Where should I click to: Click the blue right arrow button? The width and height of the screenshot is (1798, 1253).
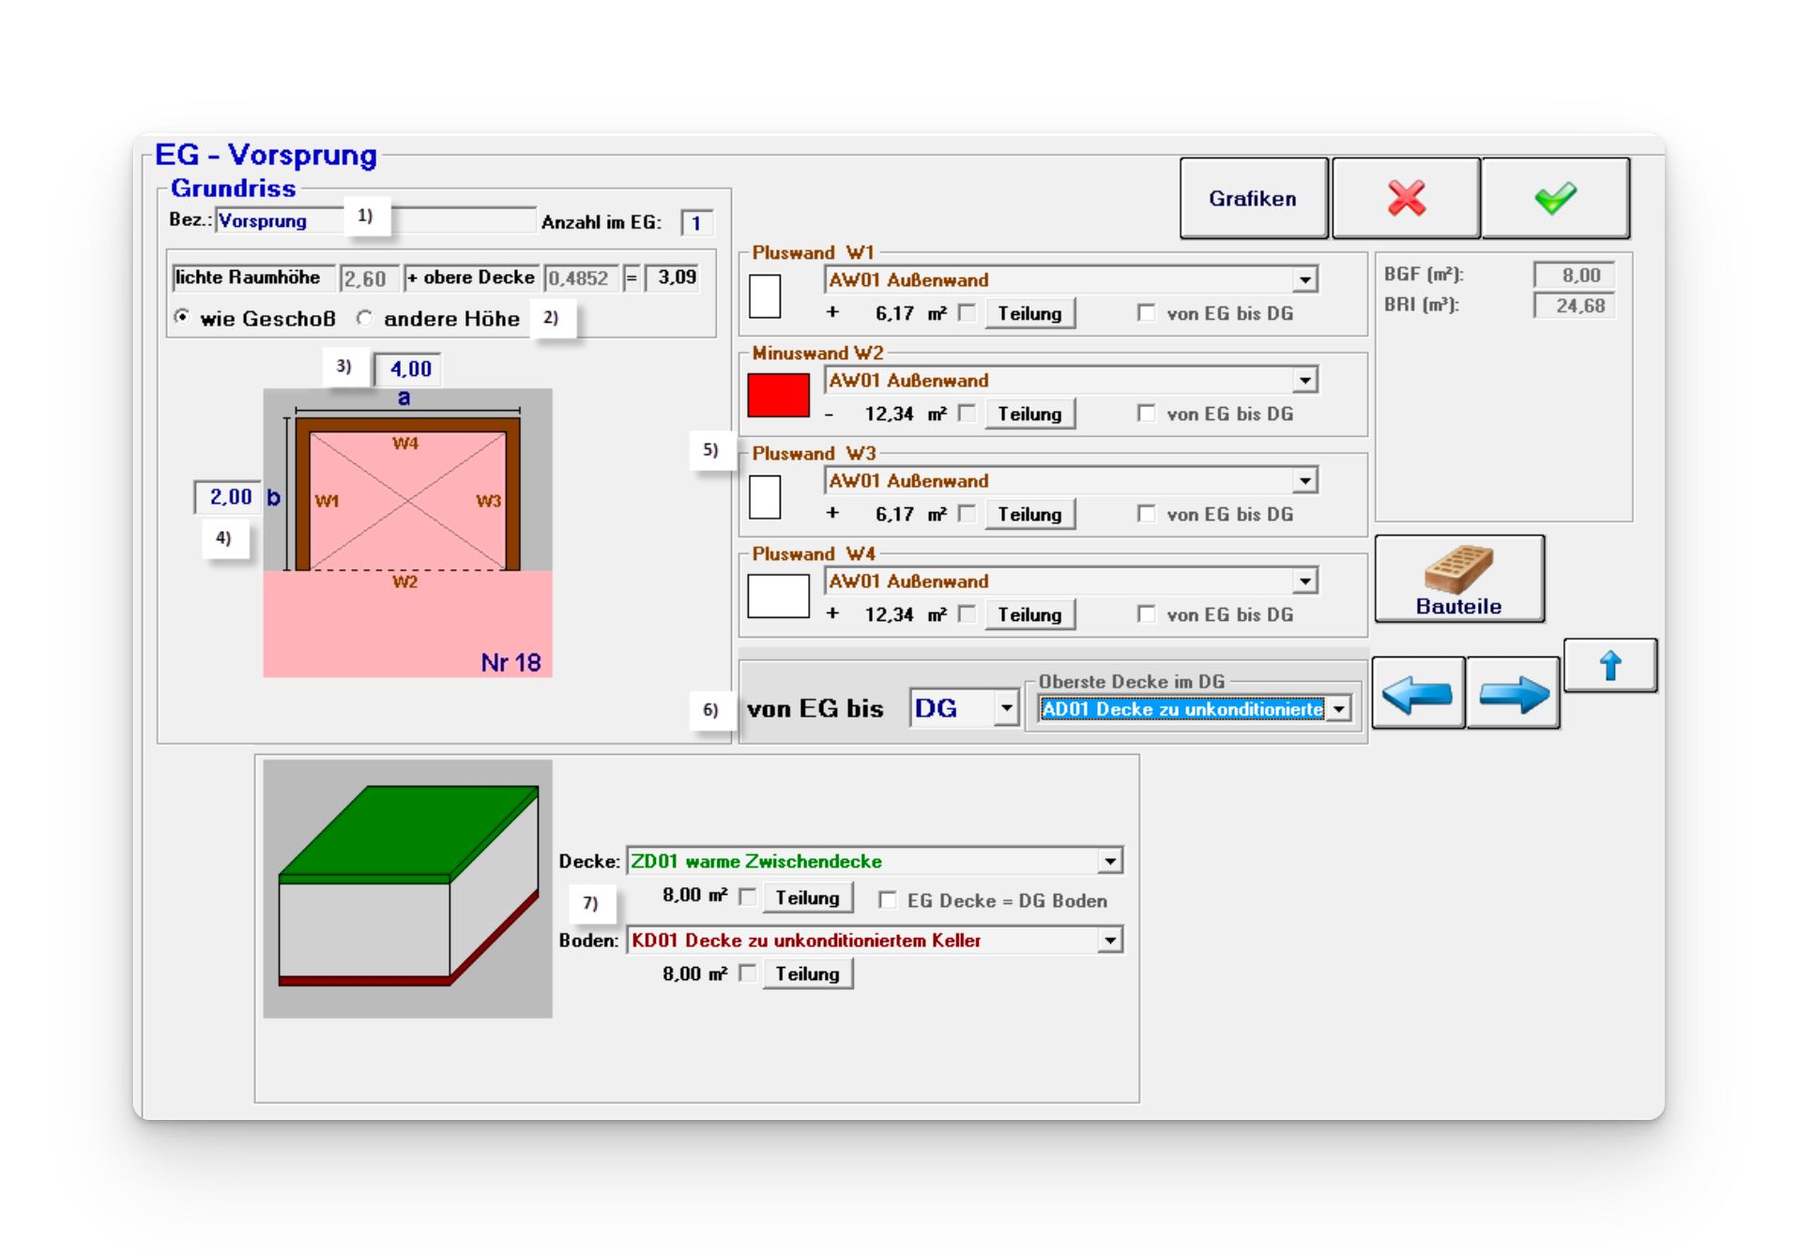coord(1513,694)
